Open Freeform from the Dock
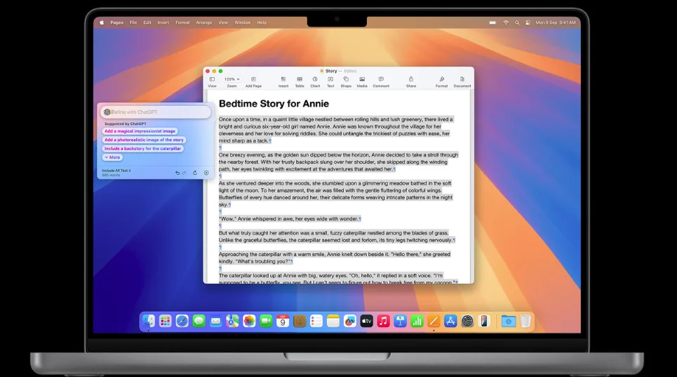The image size is (677, 377). click(x=350, y=321)
